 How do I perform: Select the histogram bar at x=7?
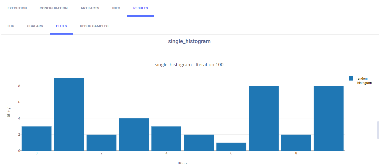pos(264,118)
